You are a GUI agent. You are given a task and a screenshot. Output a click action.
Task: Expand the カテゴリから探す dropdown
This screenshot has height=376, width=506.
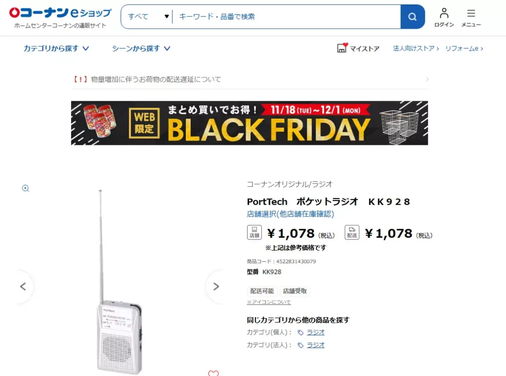point(56,48)
